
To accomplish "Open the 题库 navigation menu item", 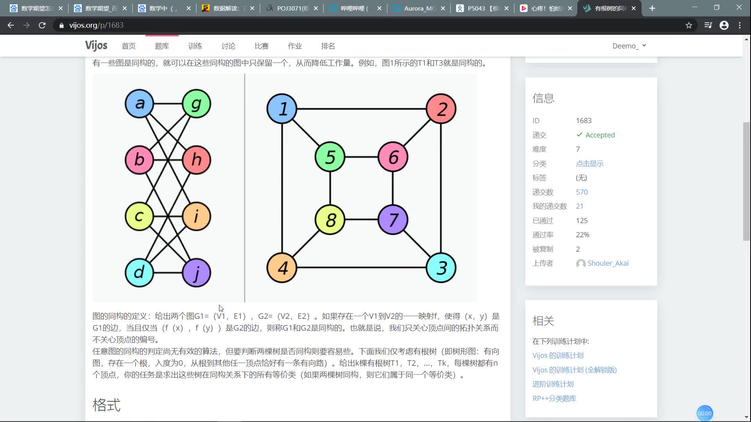I will 162,46.
